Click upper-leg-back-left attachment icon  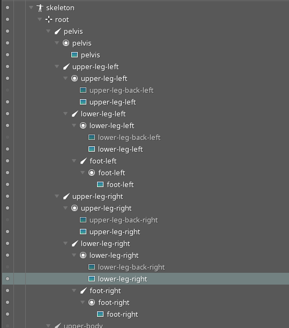tap(83, 90)
